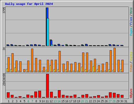Click the red KBytes bar for day 8
This screenshot has width=134, height=104.
coord(36,95)
